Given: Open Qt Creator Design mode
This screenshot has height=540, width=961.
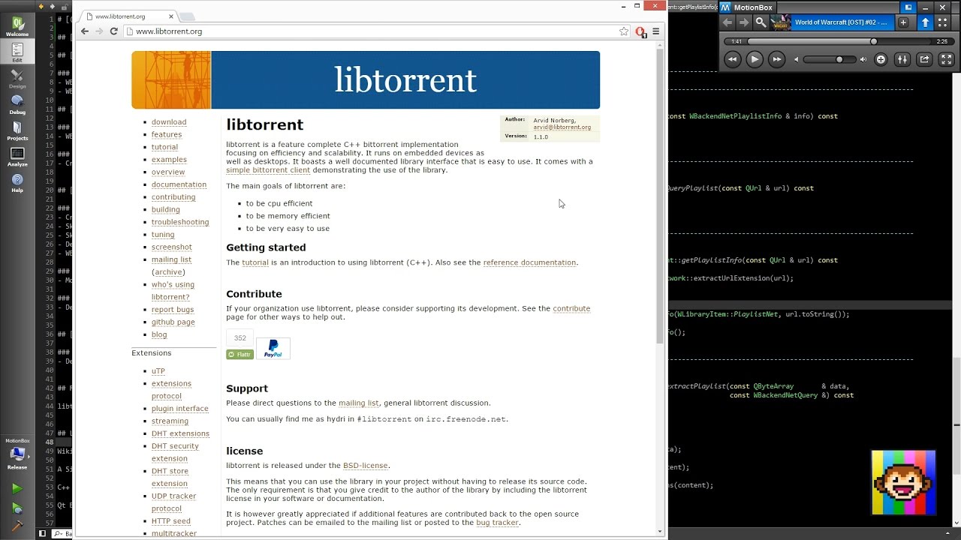Looking at the screenshot, I should point(17,78).
